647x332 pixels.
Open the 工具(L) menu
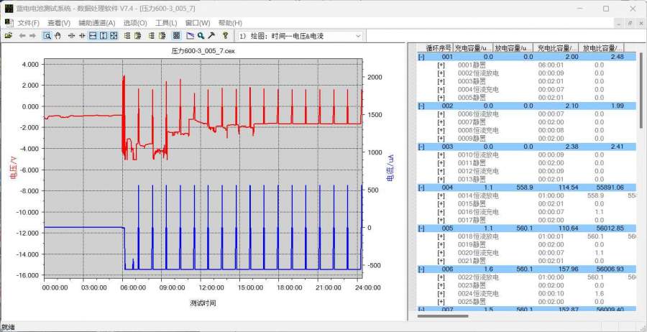pyautogui.click(x=166, y=23)
